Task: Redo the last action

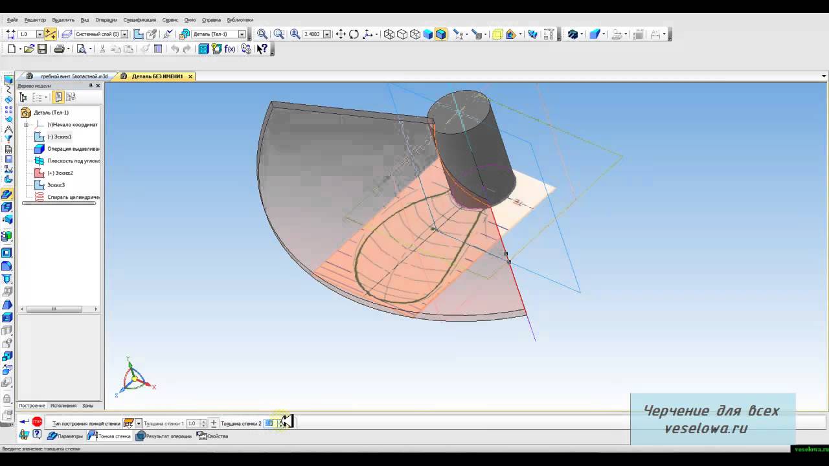Action: pyautogui.click(x=187, y=49)
